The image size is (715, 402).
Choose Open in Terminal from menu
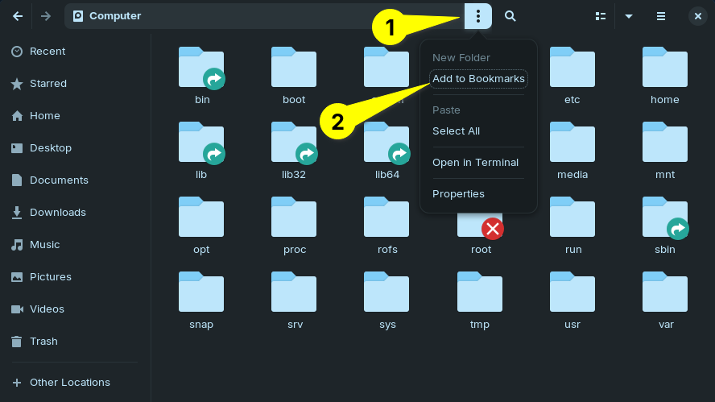coord(475,163)
